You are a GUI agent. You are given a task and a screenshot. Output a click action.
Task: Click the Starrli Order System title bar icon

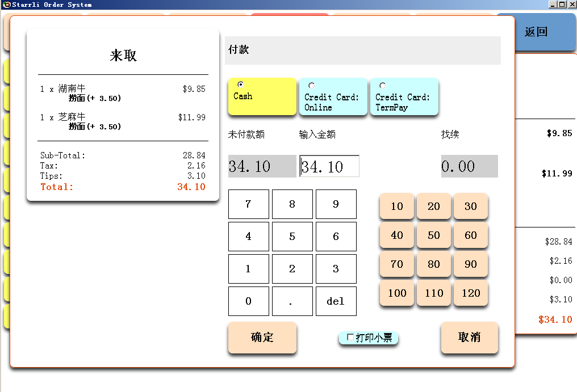point(6,5)
